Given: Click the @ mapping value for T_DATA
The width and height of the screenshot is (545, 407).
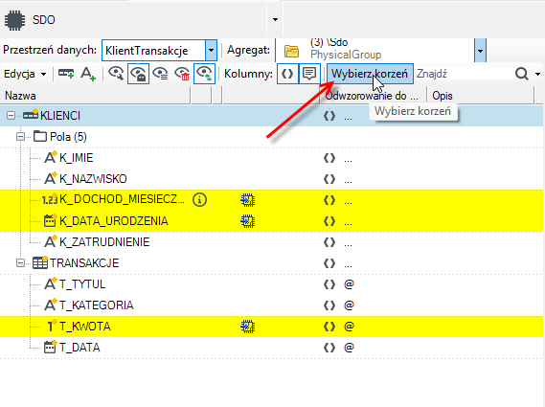Looking at the screenshot, I should click(x=349, y=348).
